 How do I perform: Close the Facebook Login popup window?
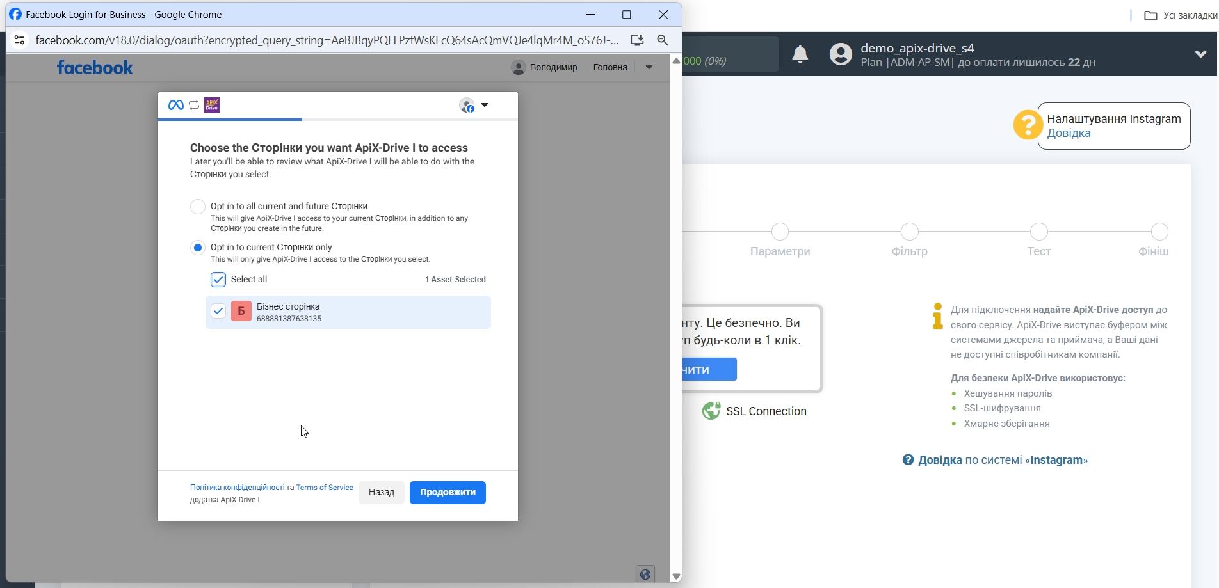pos(663,15)
